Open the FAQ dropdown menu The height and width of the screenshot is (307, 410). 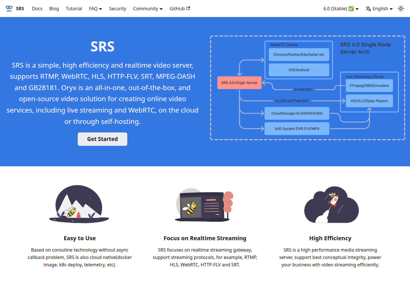coord(95,9)
